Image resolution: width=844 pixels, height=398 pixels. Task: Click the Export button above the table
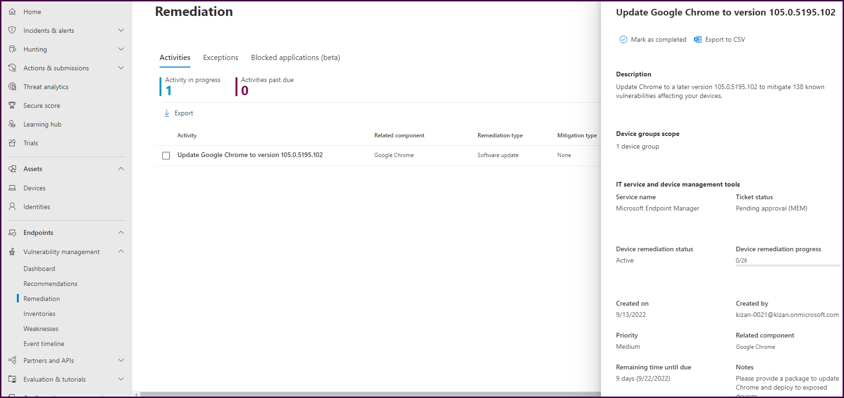(x=179, y=113)
